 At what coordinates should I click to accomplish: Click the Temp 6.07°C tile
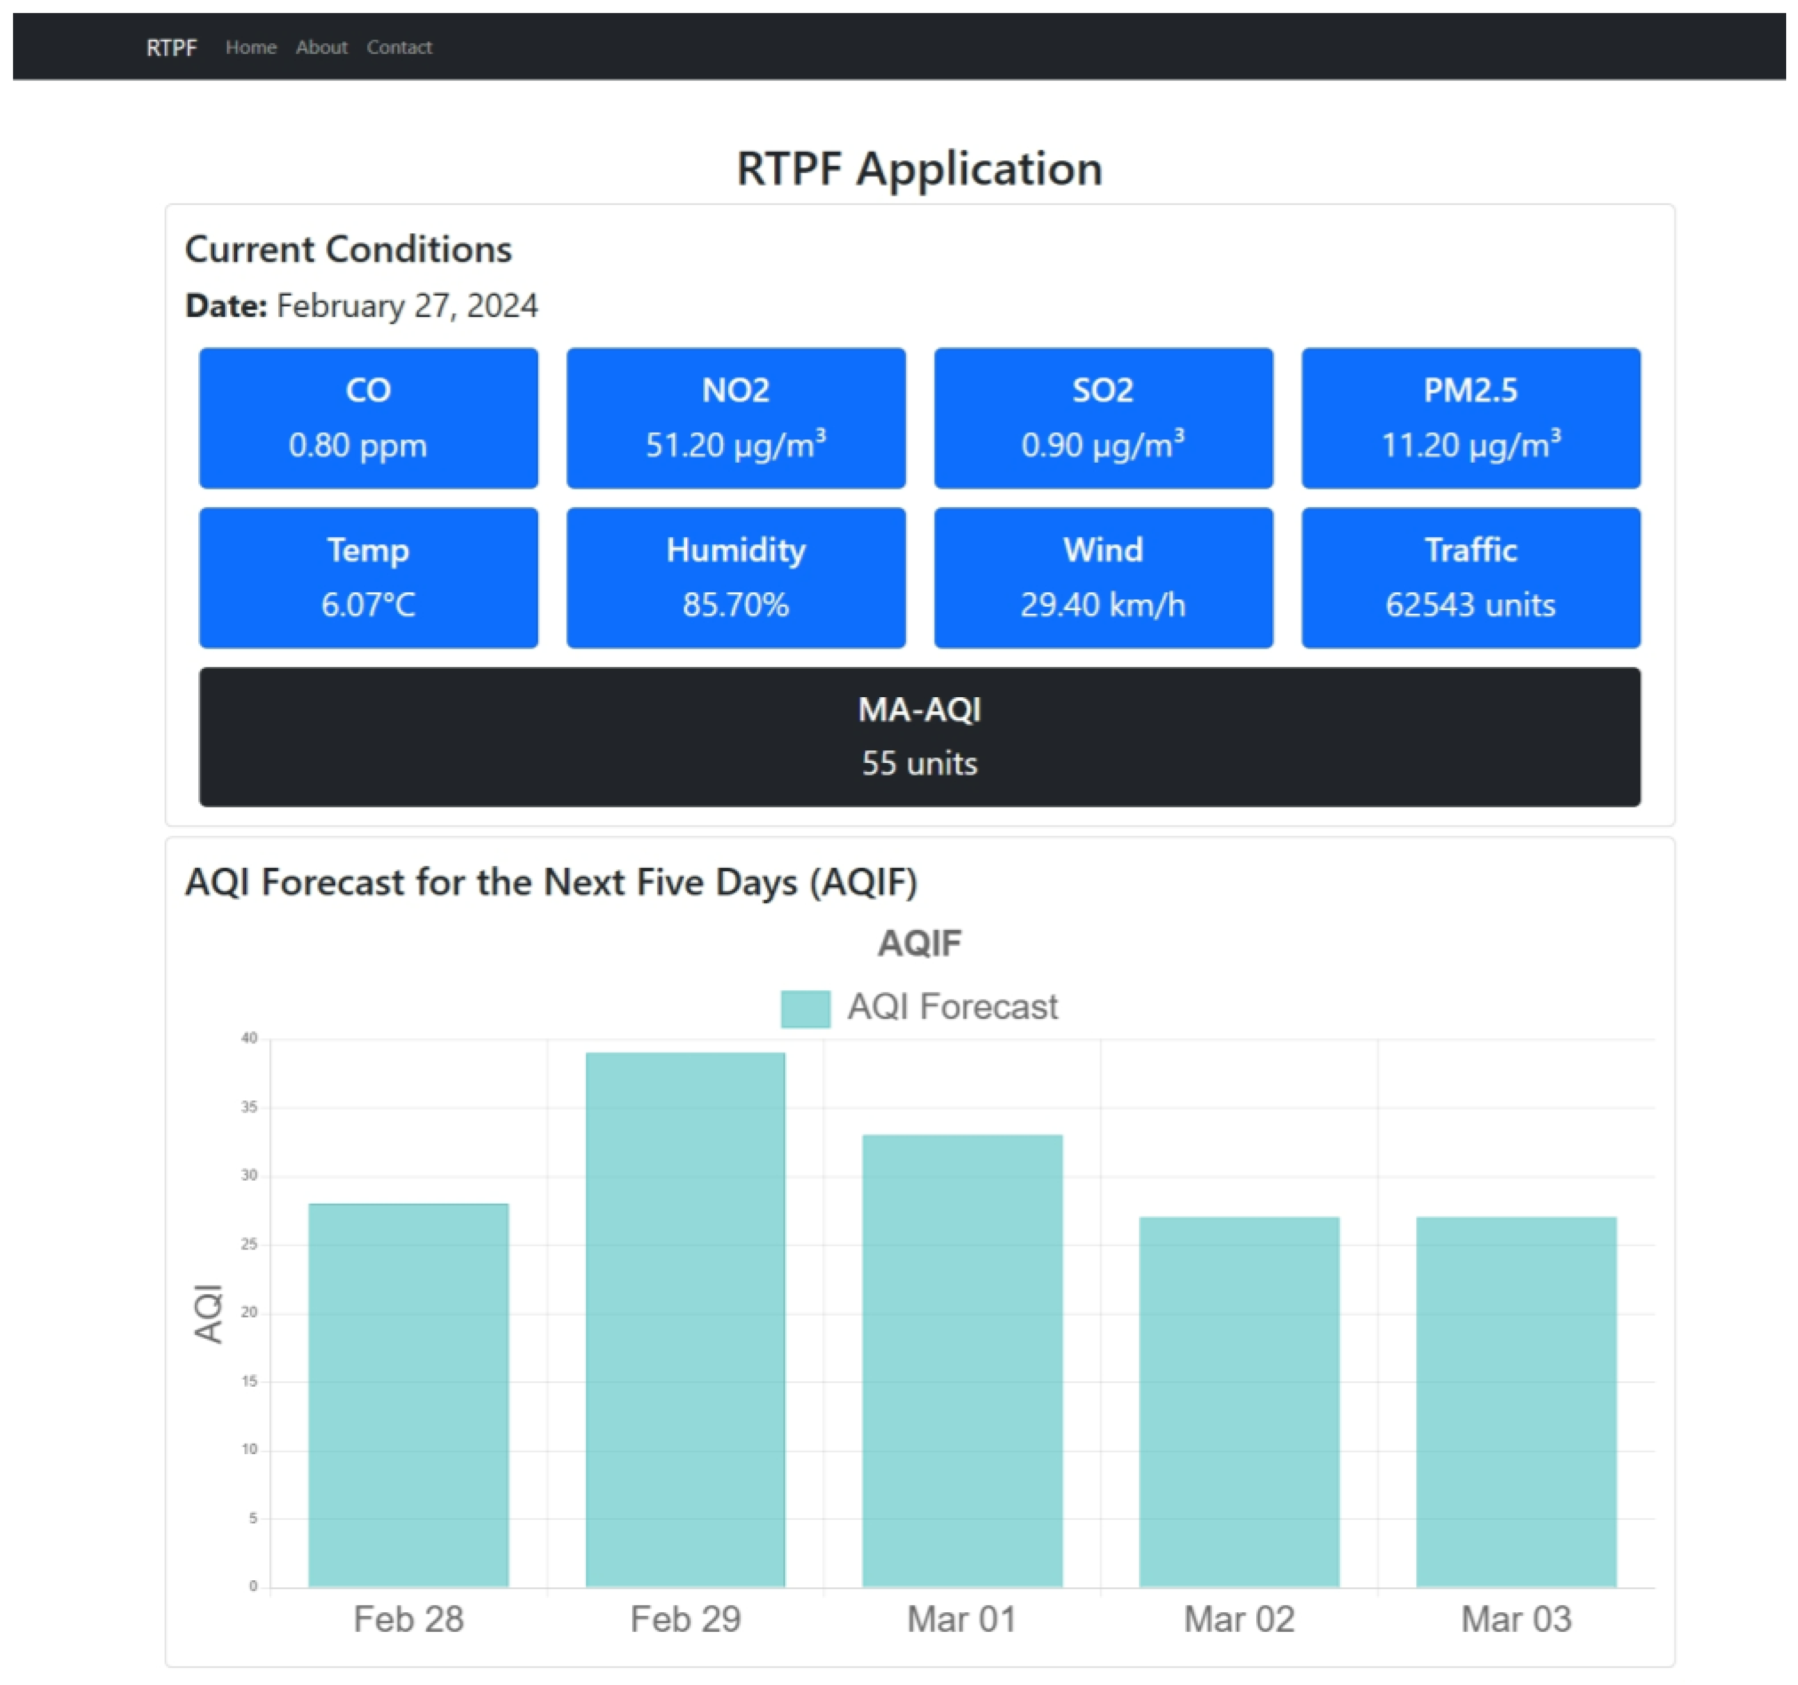[368, 576]
